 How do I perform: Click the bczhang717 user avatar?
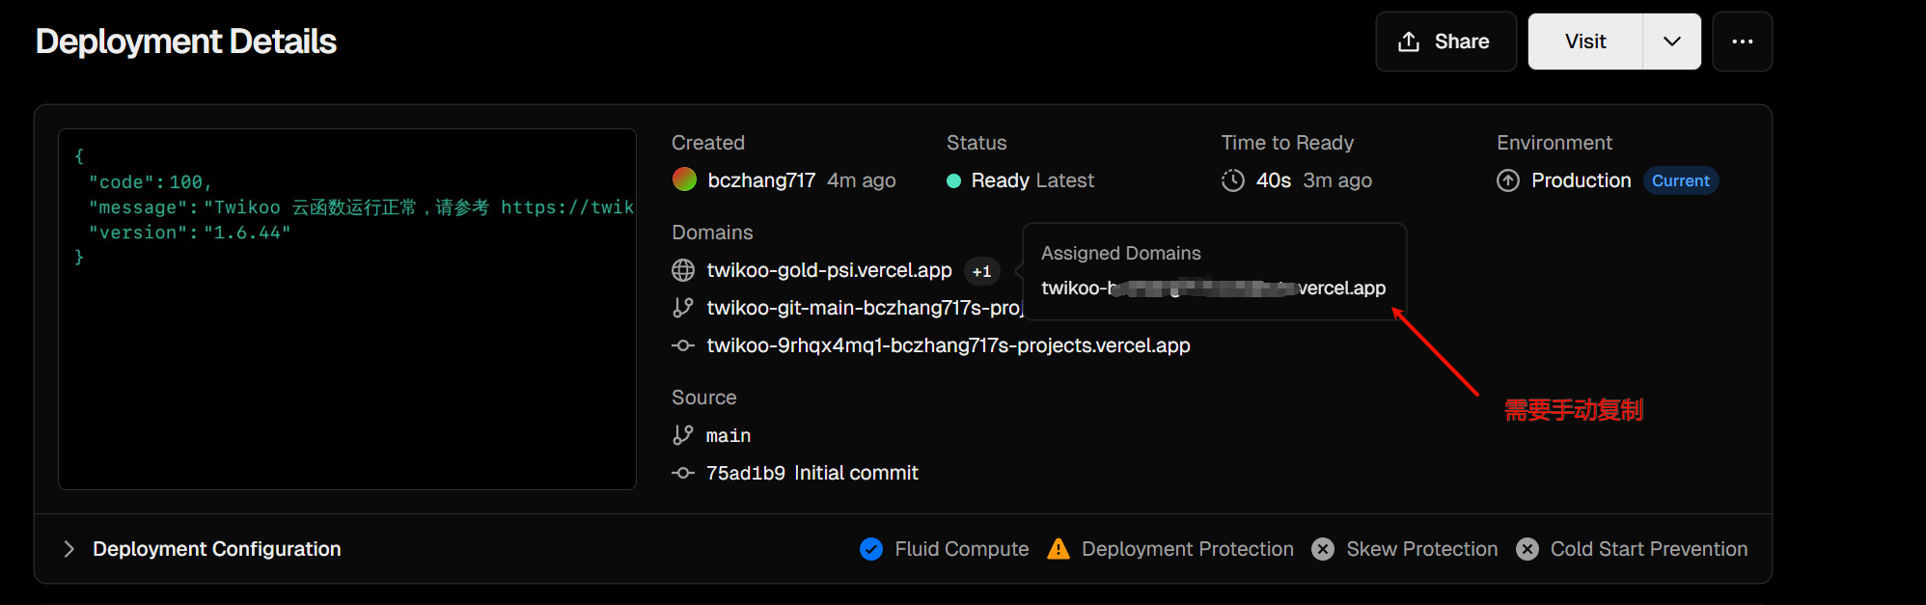684,180
